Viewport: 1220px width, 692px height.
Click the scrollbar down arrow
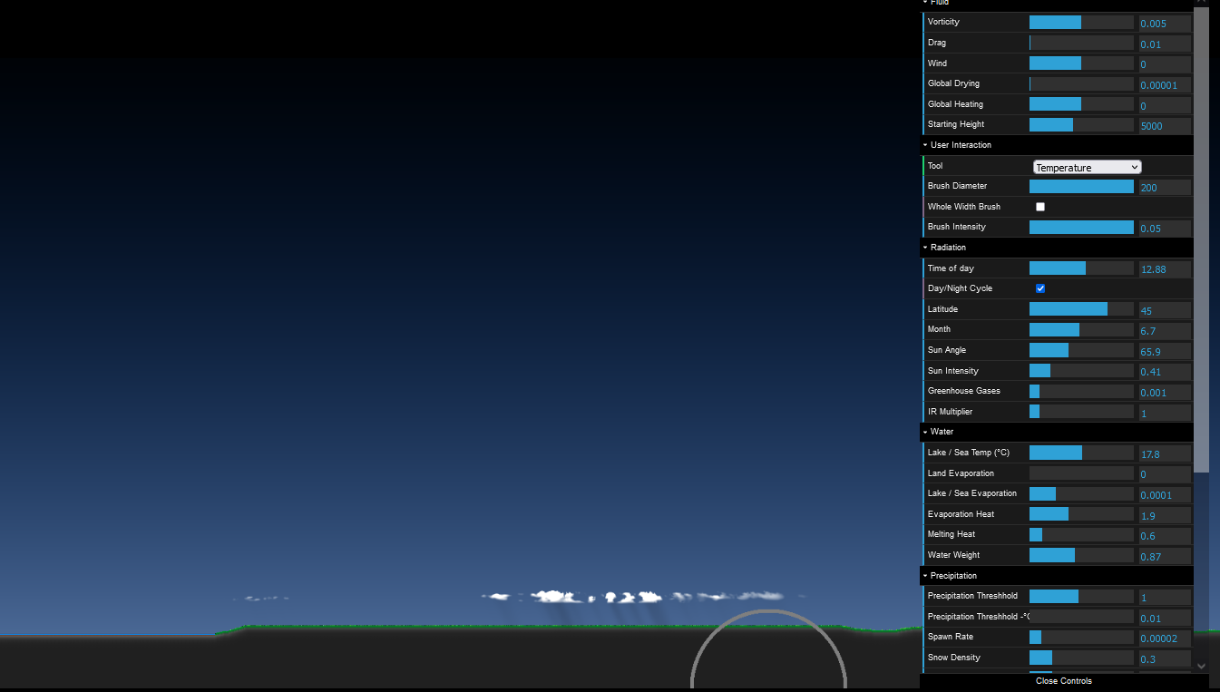click(1201, 666)
